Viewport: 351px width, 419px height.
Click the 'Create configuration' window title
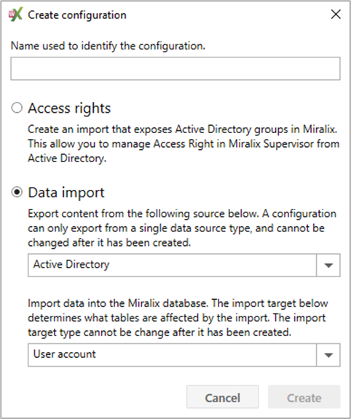pyautogui.click(x=77, y=15)
